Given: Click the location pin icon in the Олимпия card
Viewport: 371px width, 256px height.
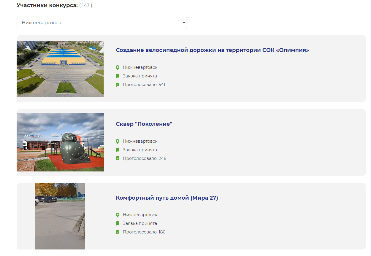Looking at the screenshot, I should (118, 68).
